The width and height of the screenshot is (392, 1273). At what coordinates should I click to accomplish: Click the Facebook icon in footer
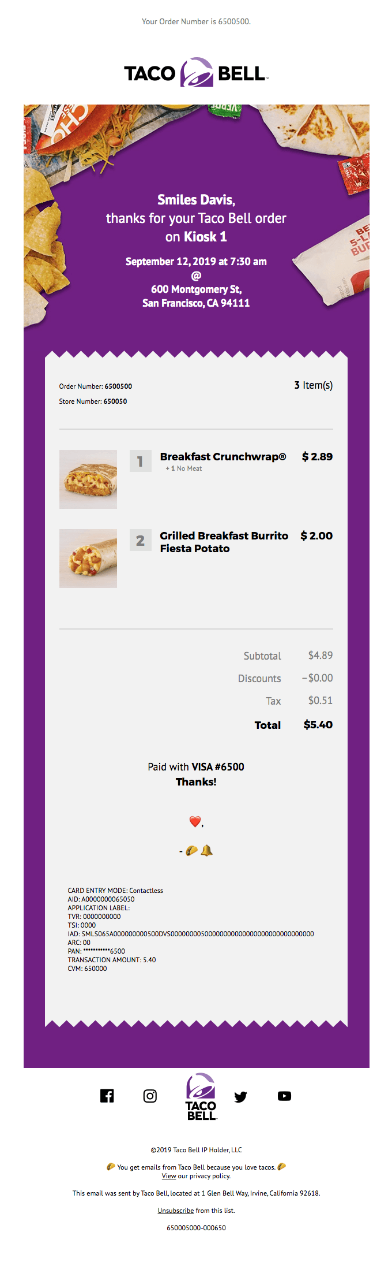coord(107,1096)
